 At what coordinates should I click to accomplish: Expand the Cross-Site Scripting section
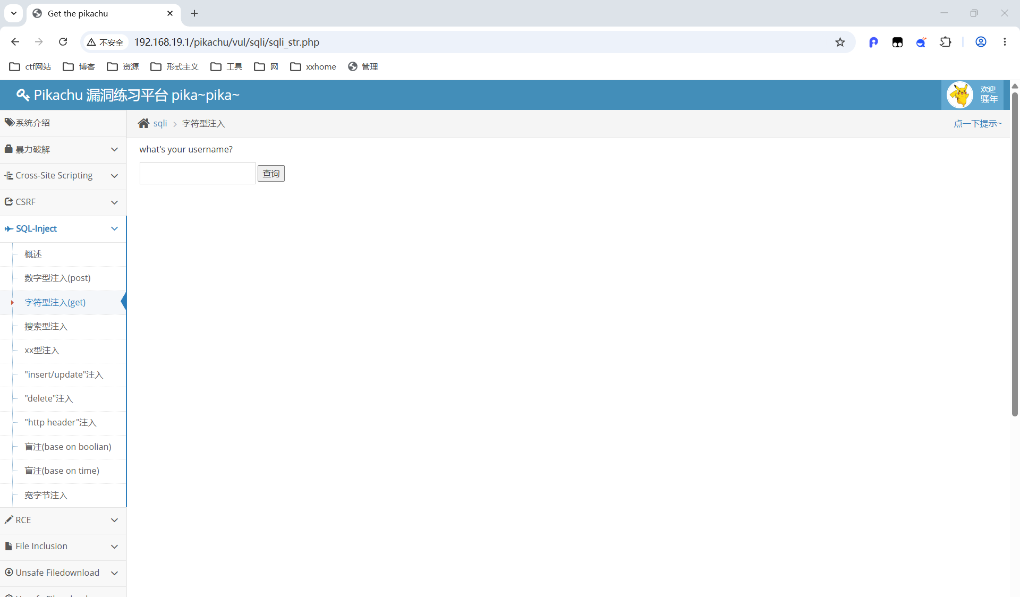click(x=63, y=176)
